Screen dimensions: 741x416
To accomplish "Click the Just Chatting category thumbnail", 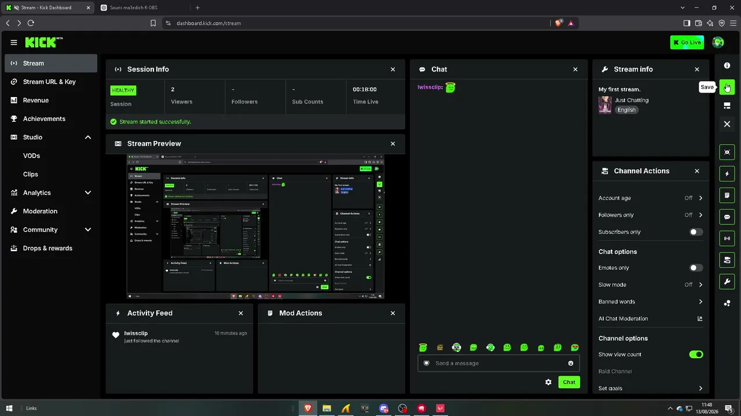I will (x=605, y=105).
